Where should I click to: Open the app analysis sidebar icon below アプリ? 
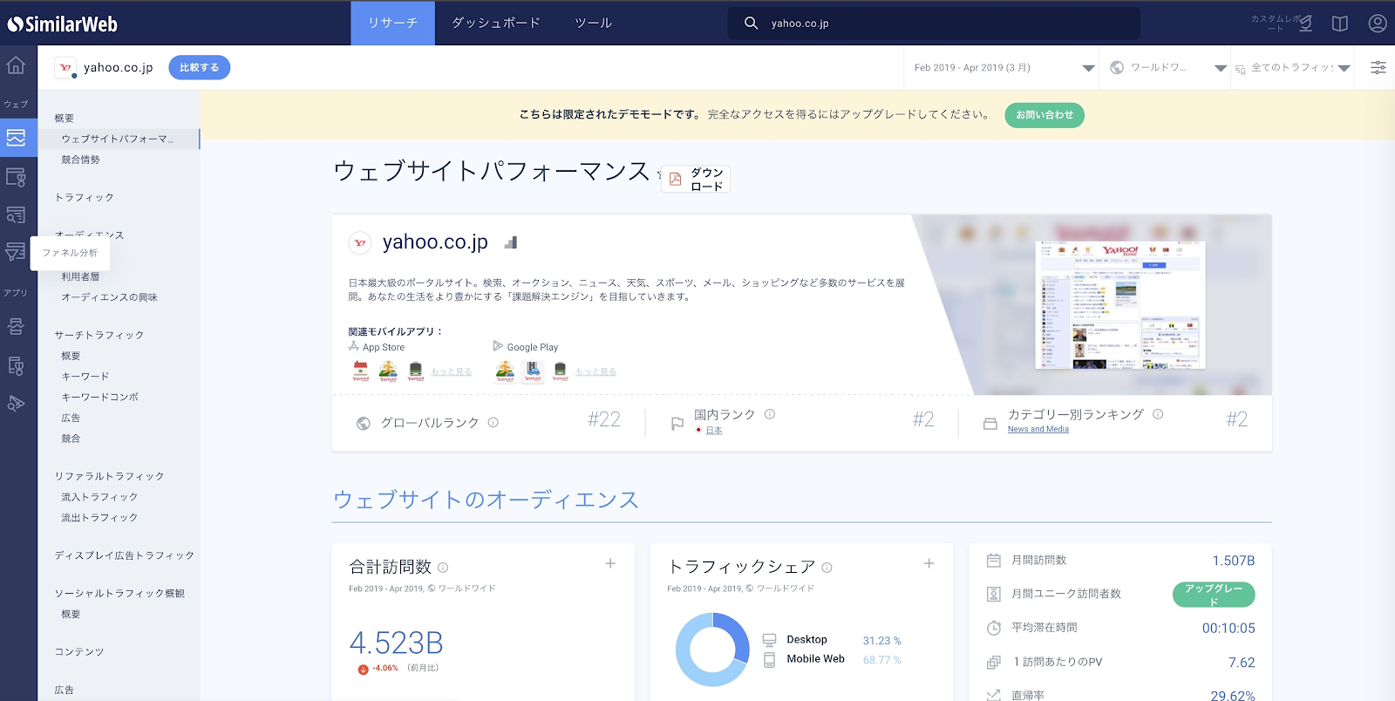(x=16, y=327)
